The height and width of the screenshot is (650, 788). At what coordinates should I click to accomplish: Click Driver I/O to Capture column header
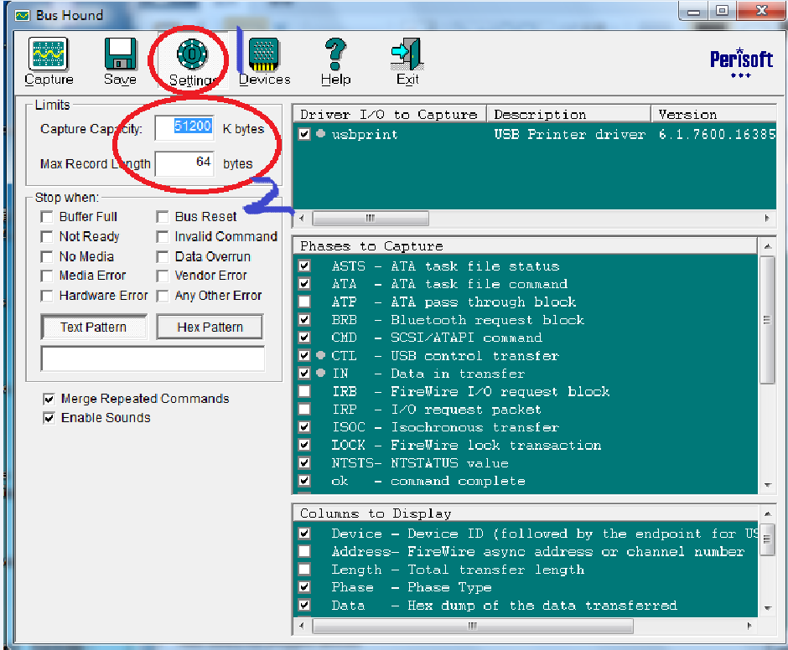point(390,115)
